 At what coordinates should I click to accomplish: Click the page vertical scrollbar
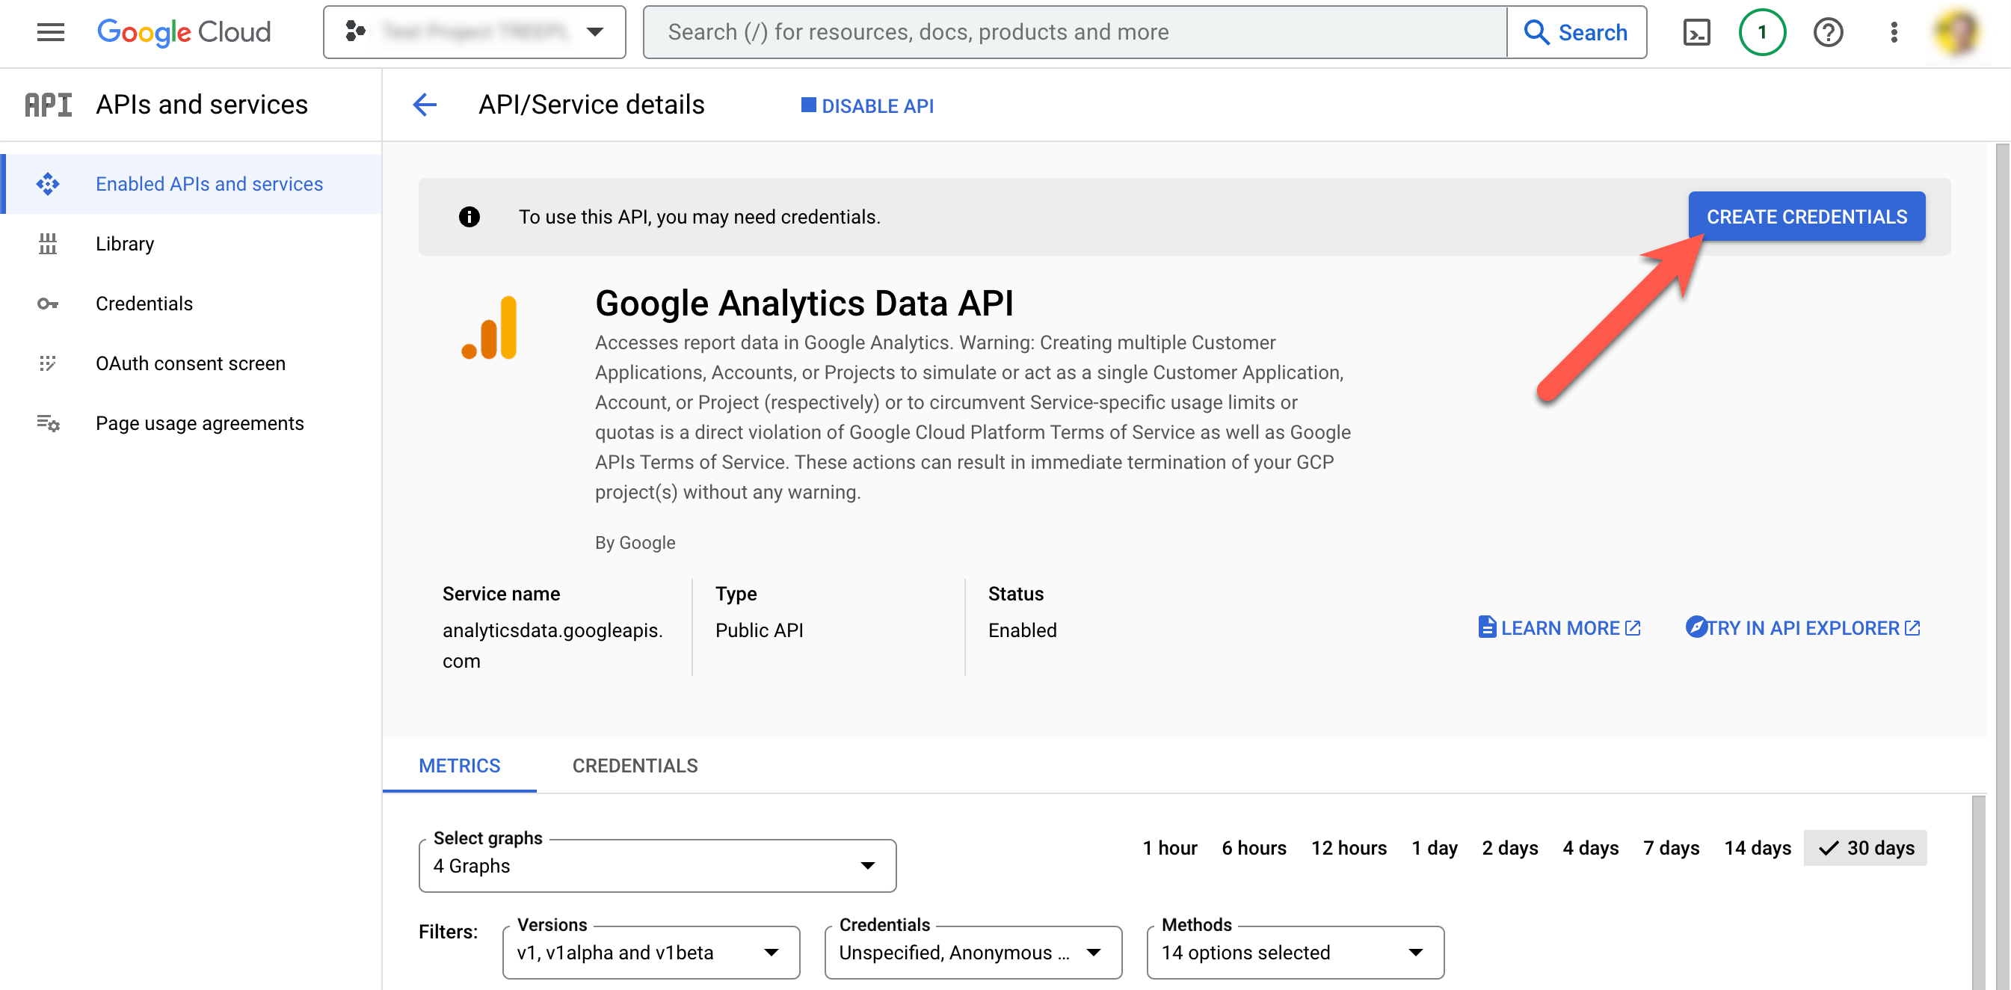click(x=2003, y=566)
